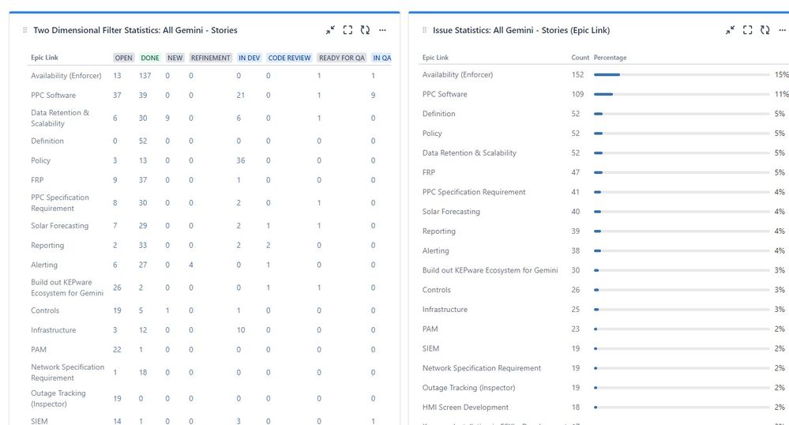Click count 152 for Availability (Enforcer)
The height and width of the screenshot is (425, 789).
pos(577,74)
